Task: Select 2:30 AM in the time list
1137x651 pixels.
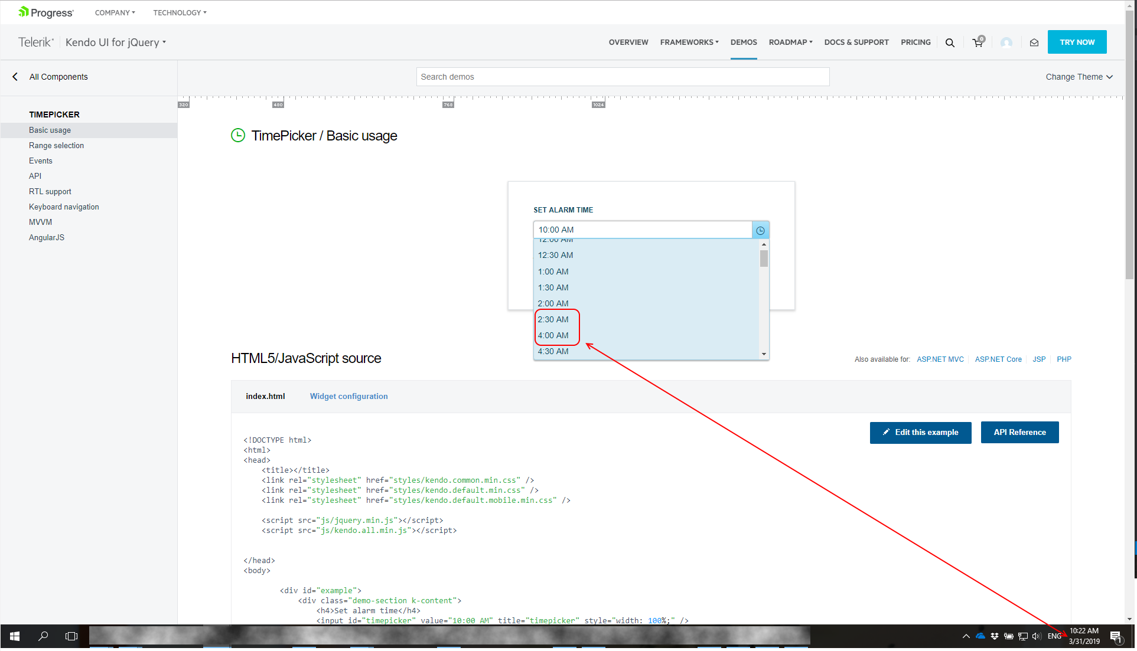Action: click(646, 320)
